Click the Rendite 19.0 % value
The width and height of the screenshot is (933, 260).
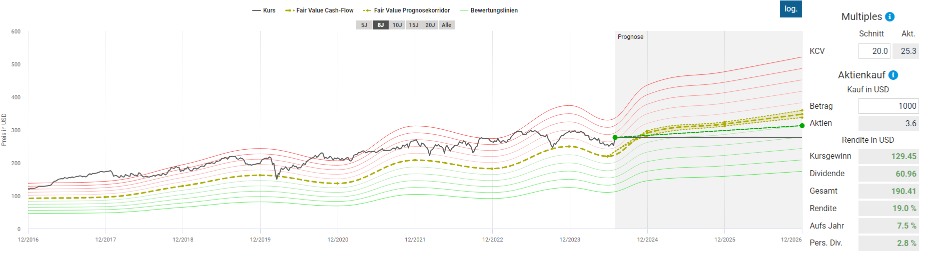904,208
